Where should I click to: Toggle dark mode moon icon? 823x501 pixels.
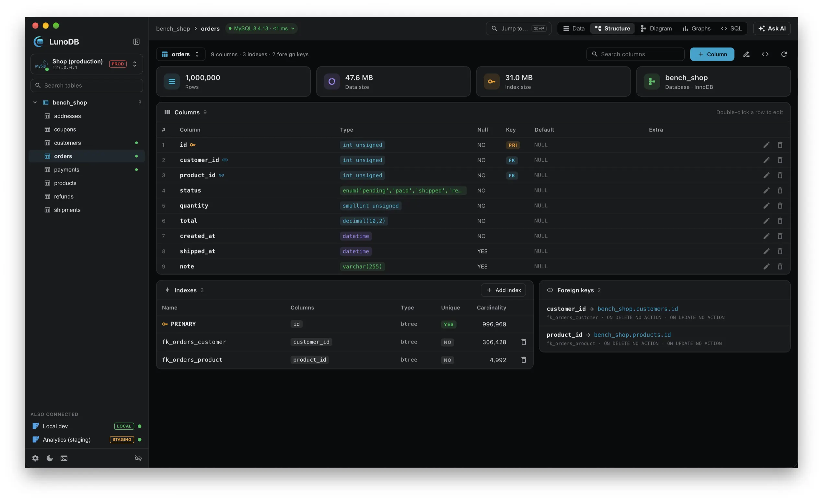pos(50,458)
